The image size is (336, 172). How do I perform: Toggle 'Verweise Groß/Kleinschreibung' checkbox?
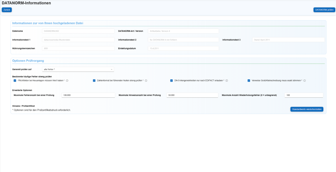tap(249, 81)
